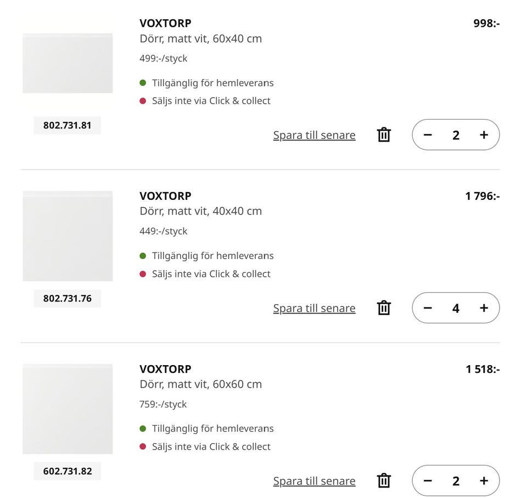This screenshot has width=527, height=498.
Task: Reduce 40x40 cm door quantity
Action: (428, 308)
